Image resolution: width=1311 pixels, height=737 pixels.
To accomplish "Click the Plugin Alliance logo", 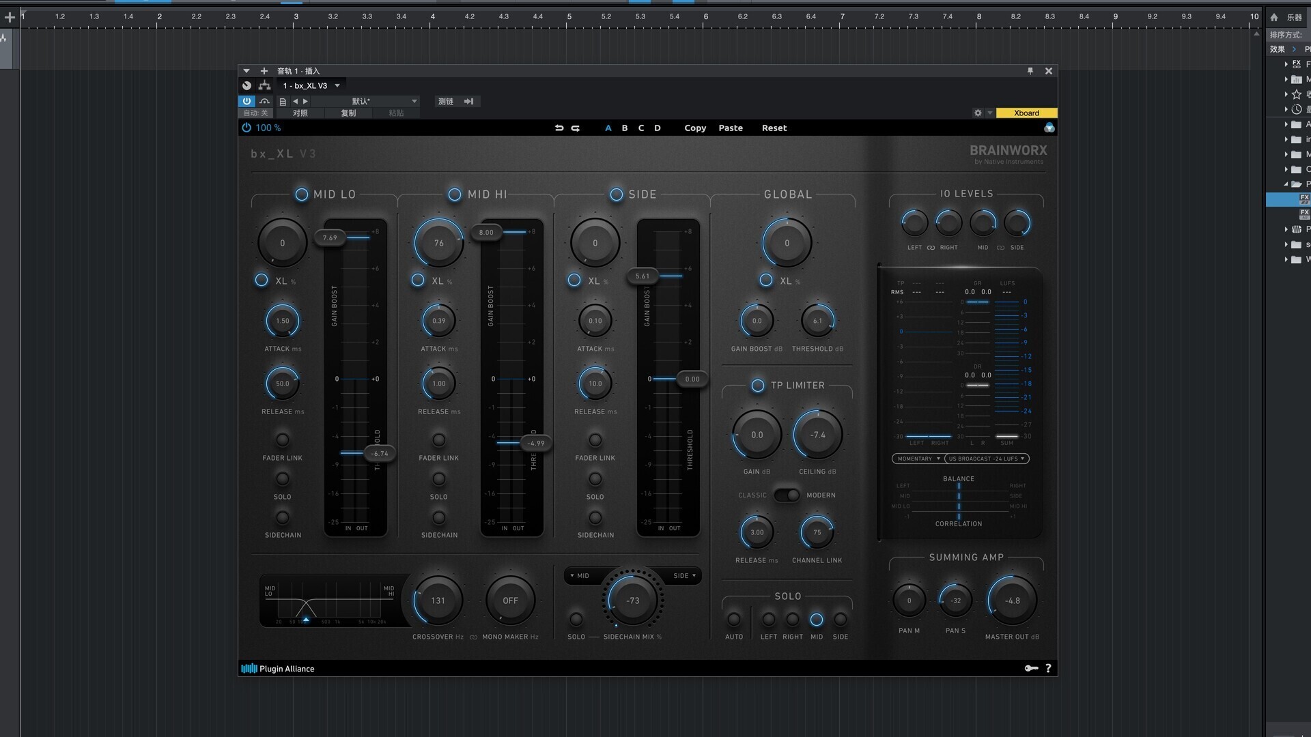I will pos(278,669).
